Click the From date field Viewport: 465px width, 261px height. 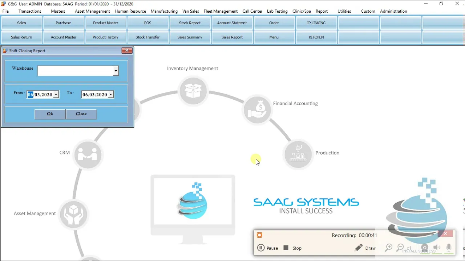pyautogui.click(x=43, y=95)
